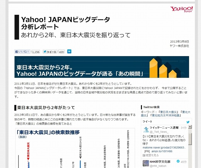Click the tweet widget scrollbar thumb
Image resolution: width=201 pixels, height=168 pixels.
coord(190,139)
